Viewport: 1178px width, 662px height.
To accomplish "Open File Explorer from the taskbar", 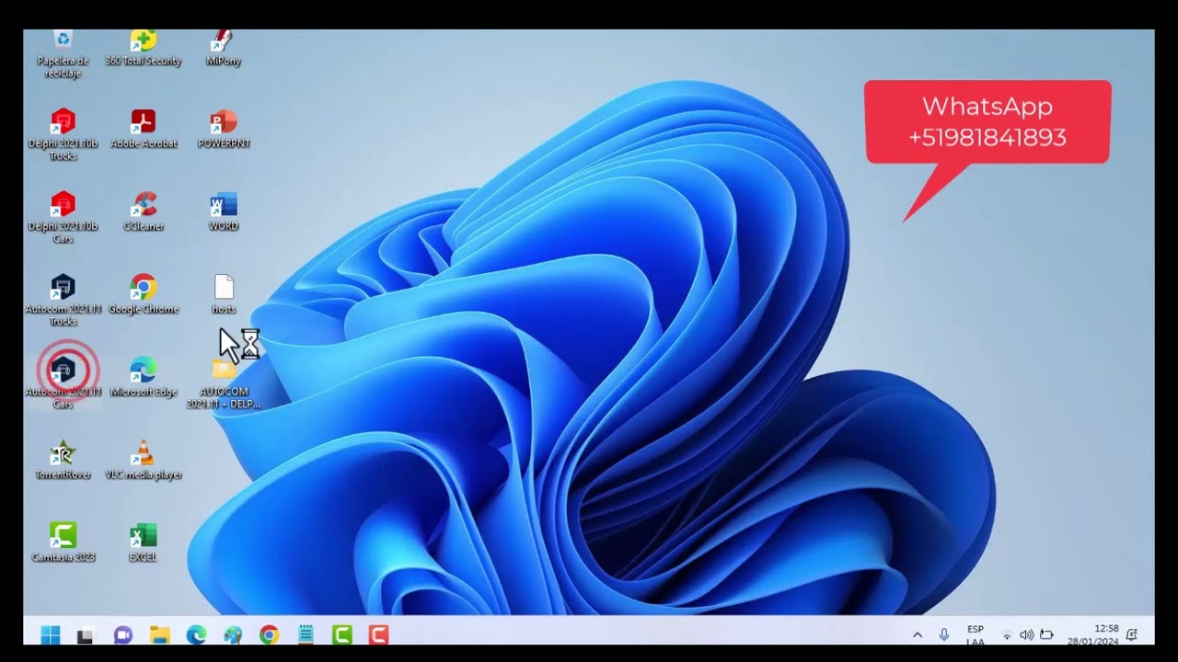I will click(160, 635).
